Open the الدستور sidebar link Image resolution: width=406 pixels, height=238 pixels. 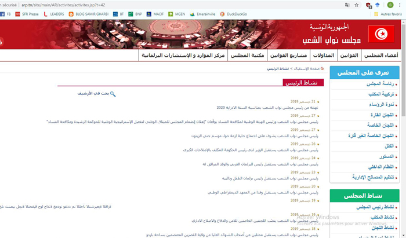tap(386, 156)
